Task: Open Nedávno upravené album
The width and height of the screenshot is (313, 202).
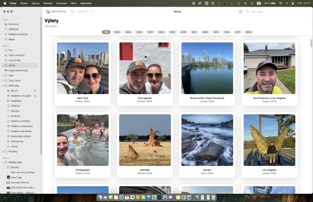Action: click(21, 131)
